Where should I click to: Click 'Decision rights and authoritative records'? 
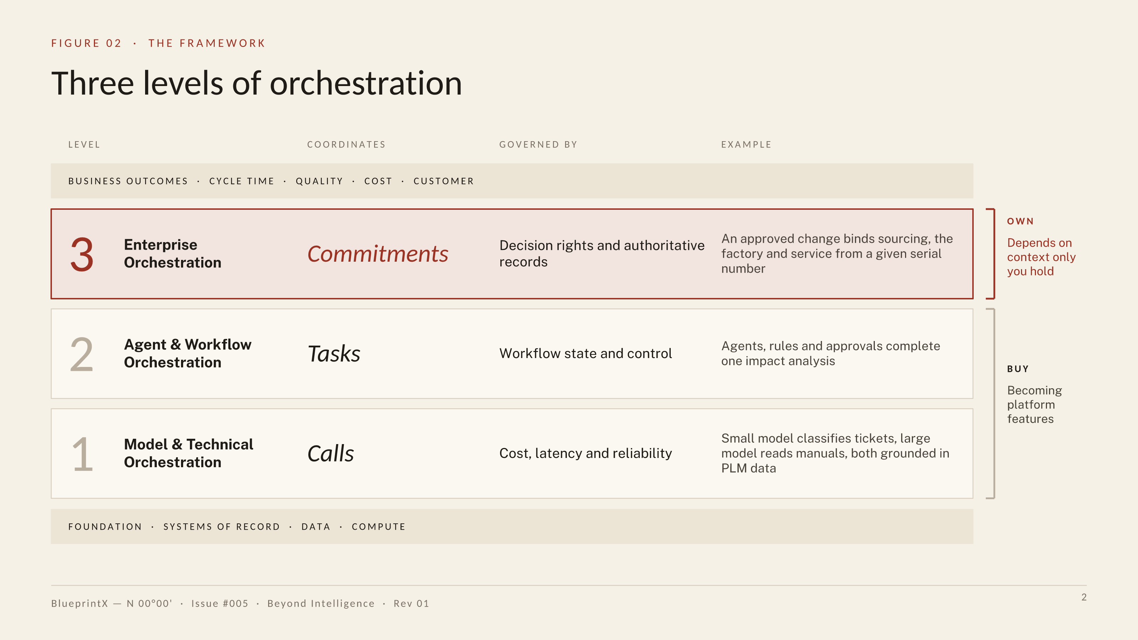(602, 254)
